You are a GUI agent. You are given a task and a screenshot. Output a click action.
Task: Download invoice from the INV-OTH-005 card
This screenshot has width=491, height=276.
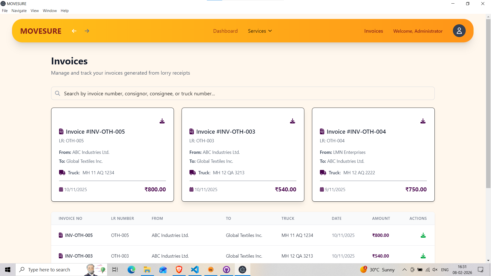tap(162, 121)
